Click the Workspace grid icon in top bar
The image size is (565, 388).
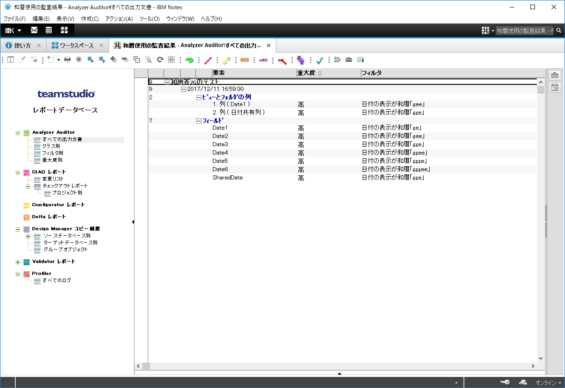pos(64,30)
